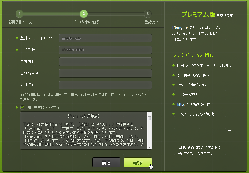Click データ保持期間が長い feature text
The image size is (249, 173).
coord(193,75)
